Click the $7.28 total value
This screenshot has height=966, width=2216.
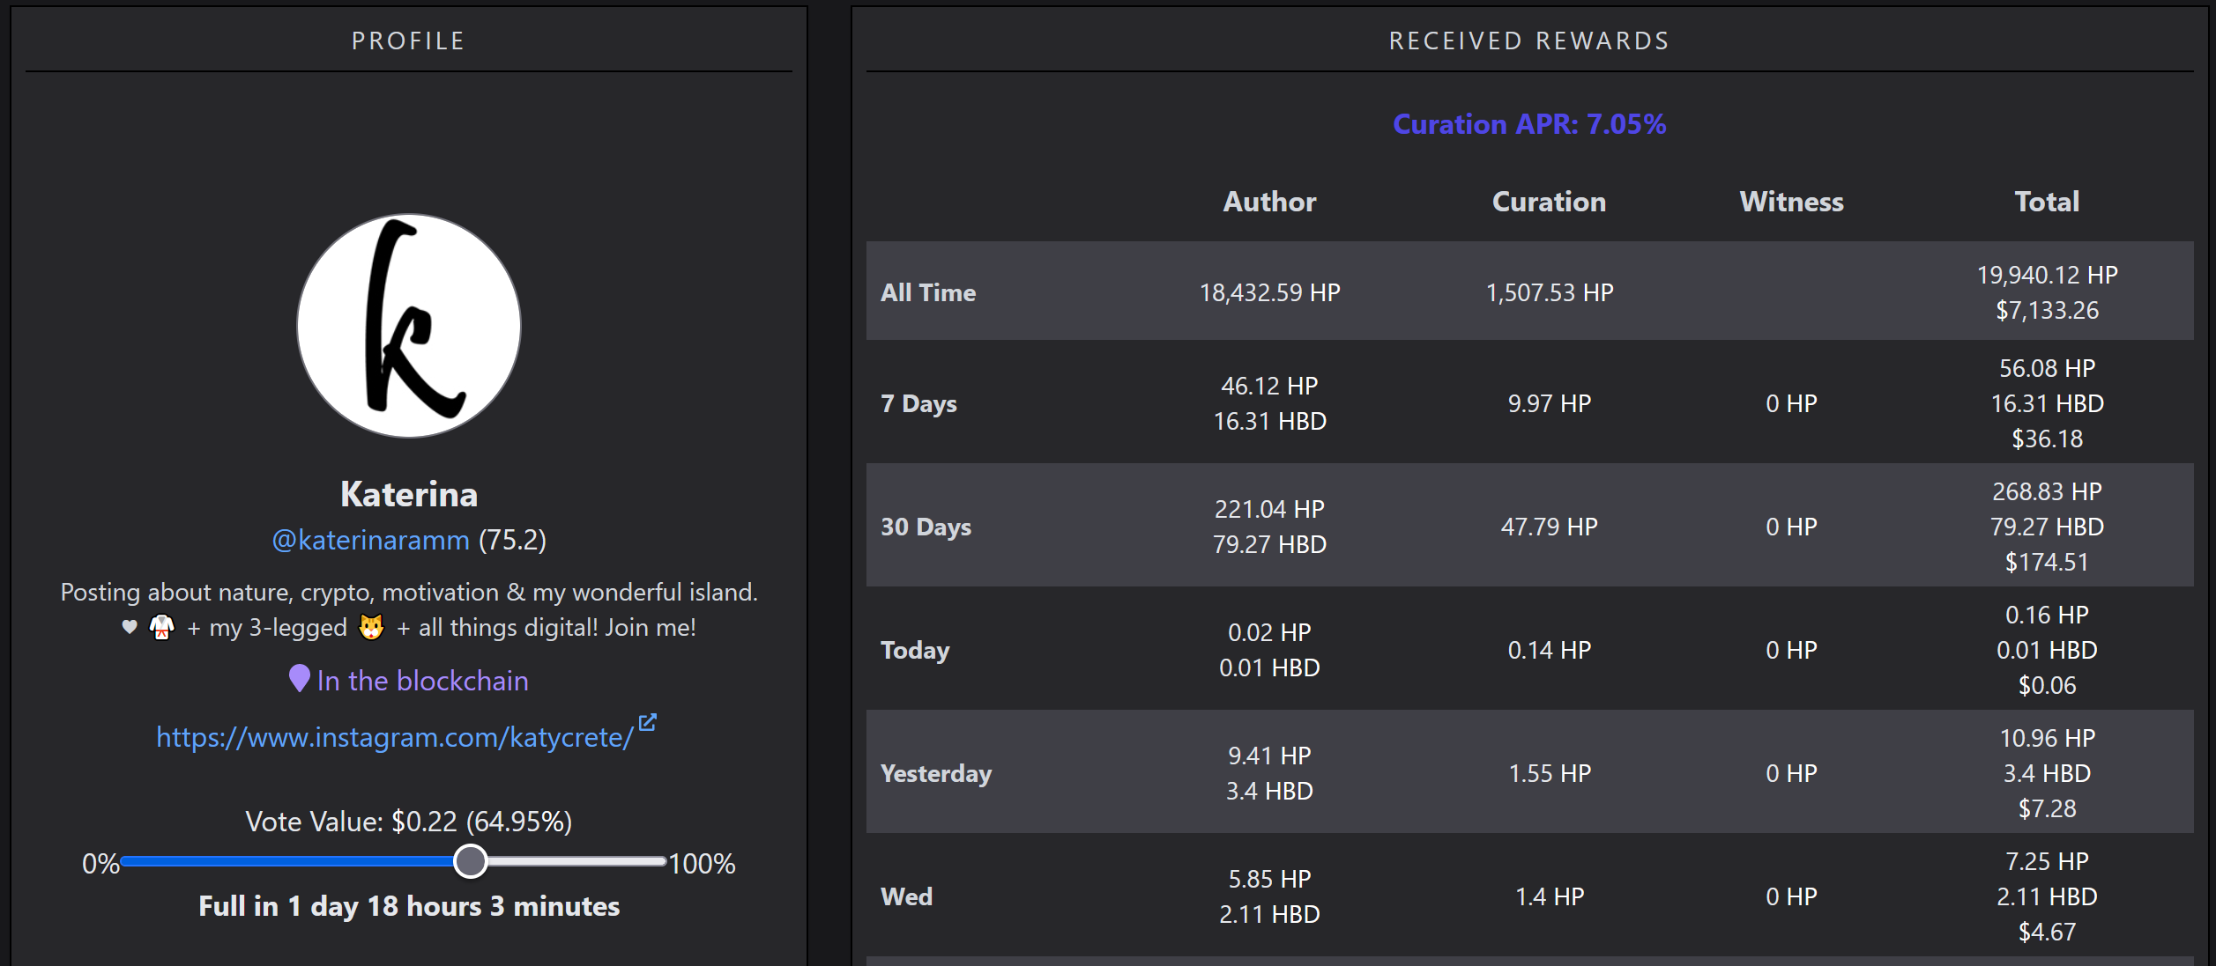point(2047,808)
